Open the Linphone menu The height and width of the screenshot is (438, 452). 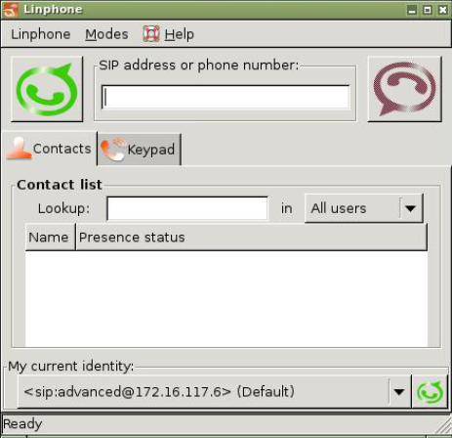click(x=41, y=34)
